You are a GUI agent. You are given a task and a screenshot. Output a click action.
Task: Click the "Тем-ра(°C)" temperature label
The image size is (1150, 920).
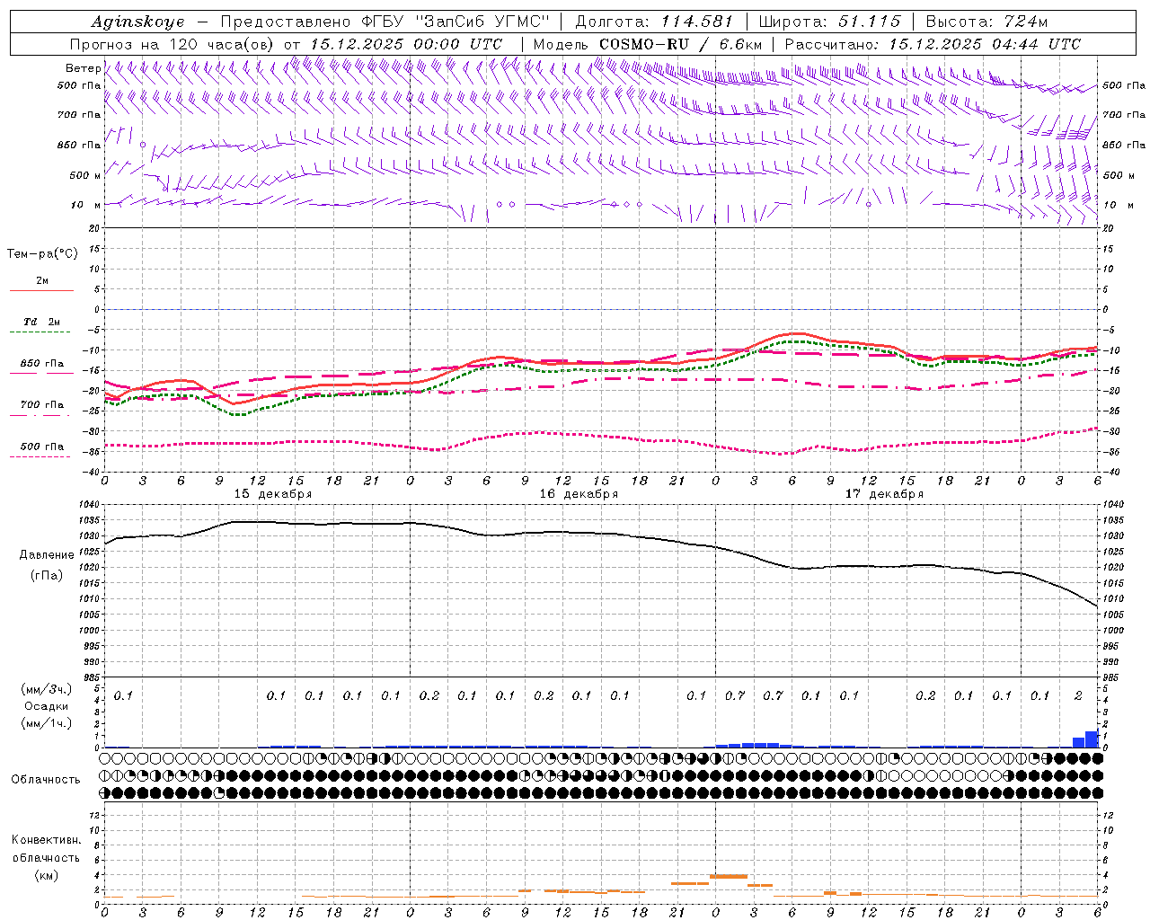click(x=42, y=254)
